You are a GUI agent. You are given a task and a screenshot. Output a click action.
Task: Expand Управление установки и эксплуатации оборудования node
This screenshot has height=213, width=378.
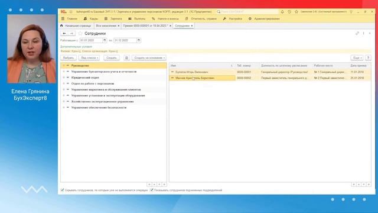coord(64,96)
